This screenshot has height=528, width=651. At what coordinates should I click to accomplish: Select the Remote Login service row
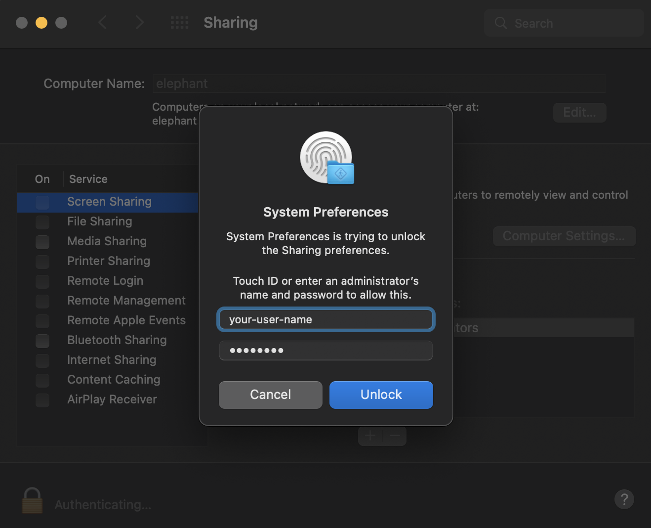(105, 281)
